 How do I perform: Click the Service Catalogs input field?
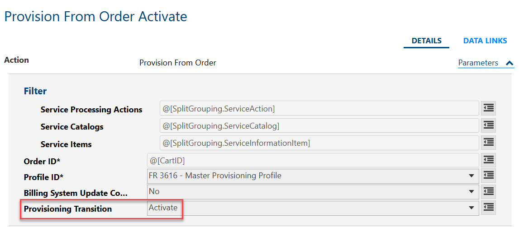[x=319, y=125]
